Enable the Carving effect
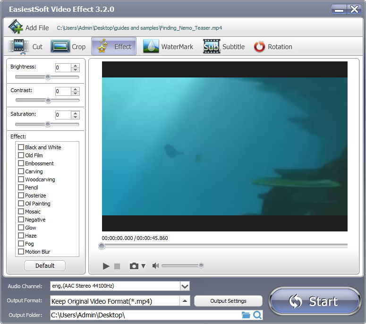 (x=21, y=171)
